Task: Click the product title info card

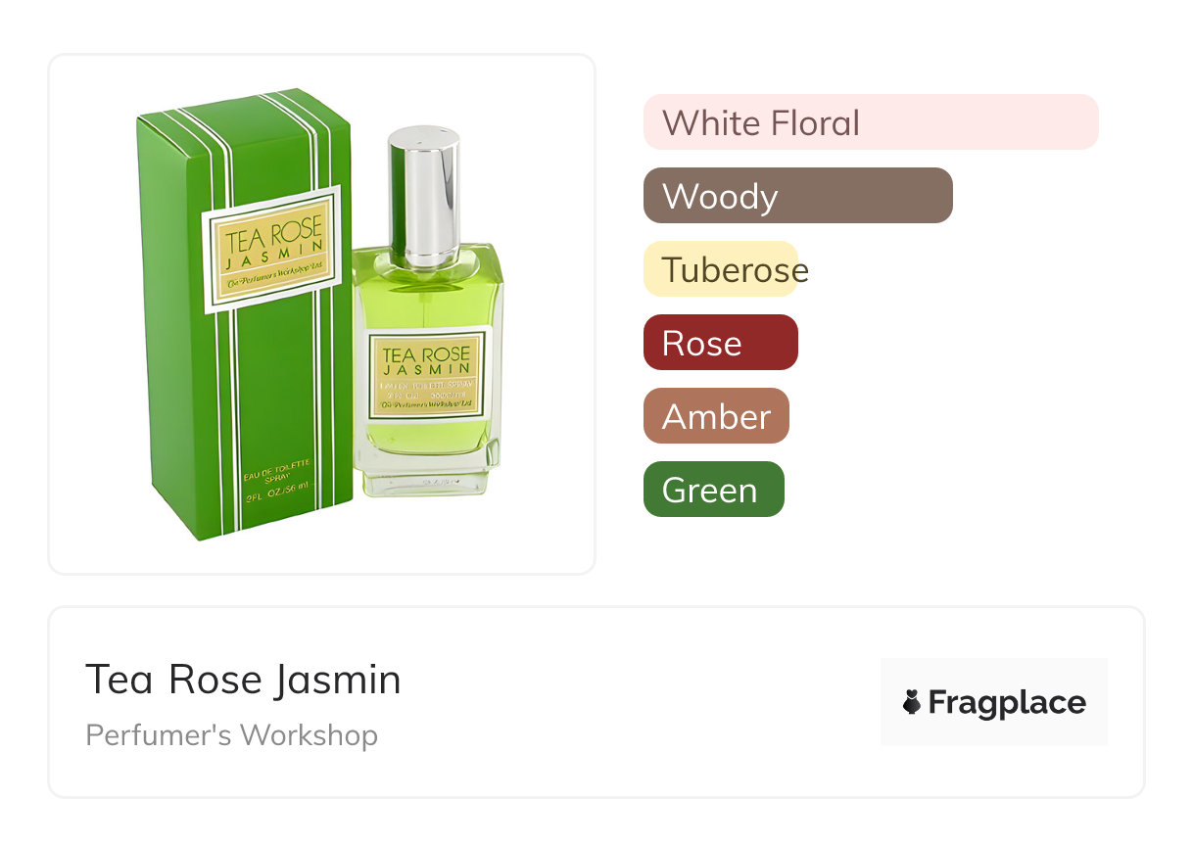Action: pyautogui.click(x=596, y=702)
